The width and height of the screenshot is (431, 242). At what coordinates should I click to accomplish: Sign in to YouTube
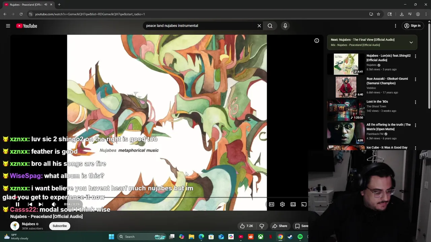(412, 26)
